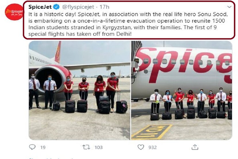Open the SpiceJet account name link
Viewport: 238px width, 159px height.
40,7
